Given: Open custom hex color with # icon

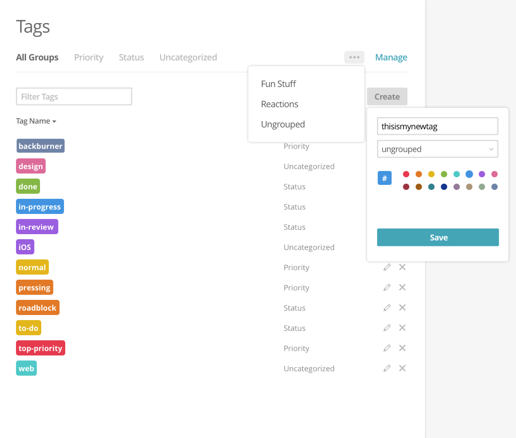Looking at the screenshot, I should (x=385, y=178).
